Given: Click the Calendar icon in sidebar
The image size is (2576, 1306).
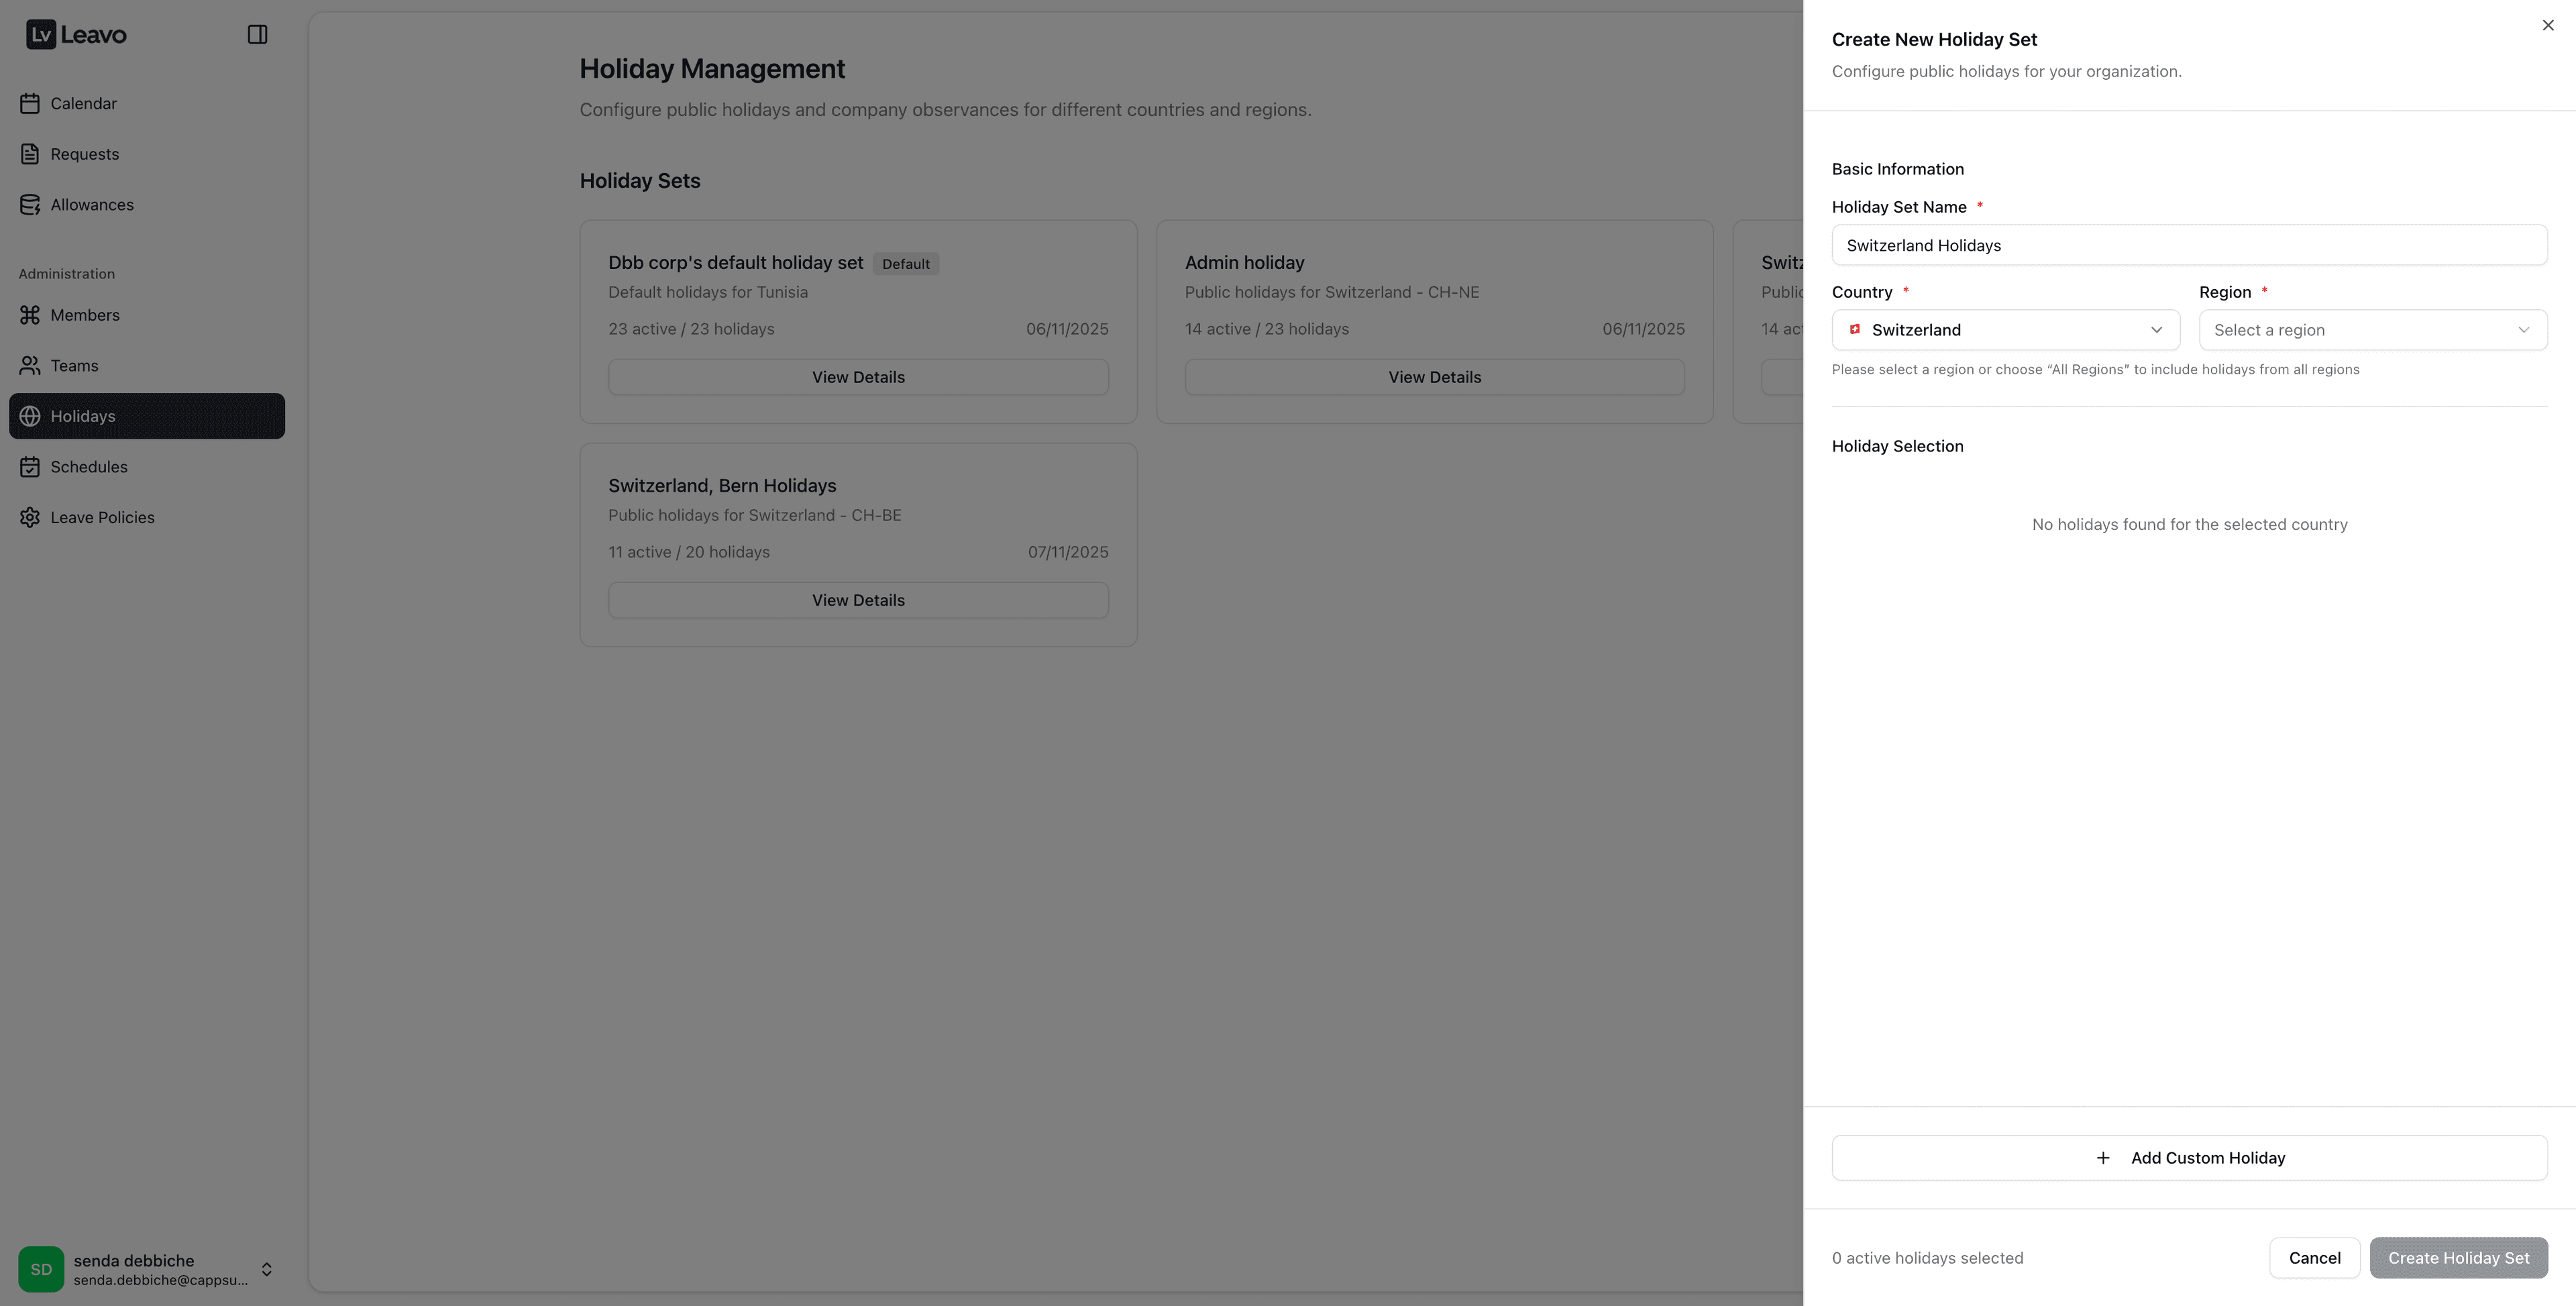Looking at the screenshot, I should point(30,104).
